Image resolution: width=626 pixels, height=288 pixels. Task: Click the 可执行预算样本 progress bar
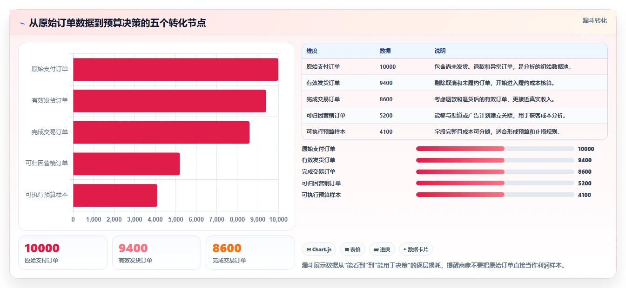(495, 195)
